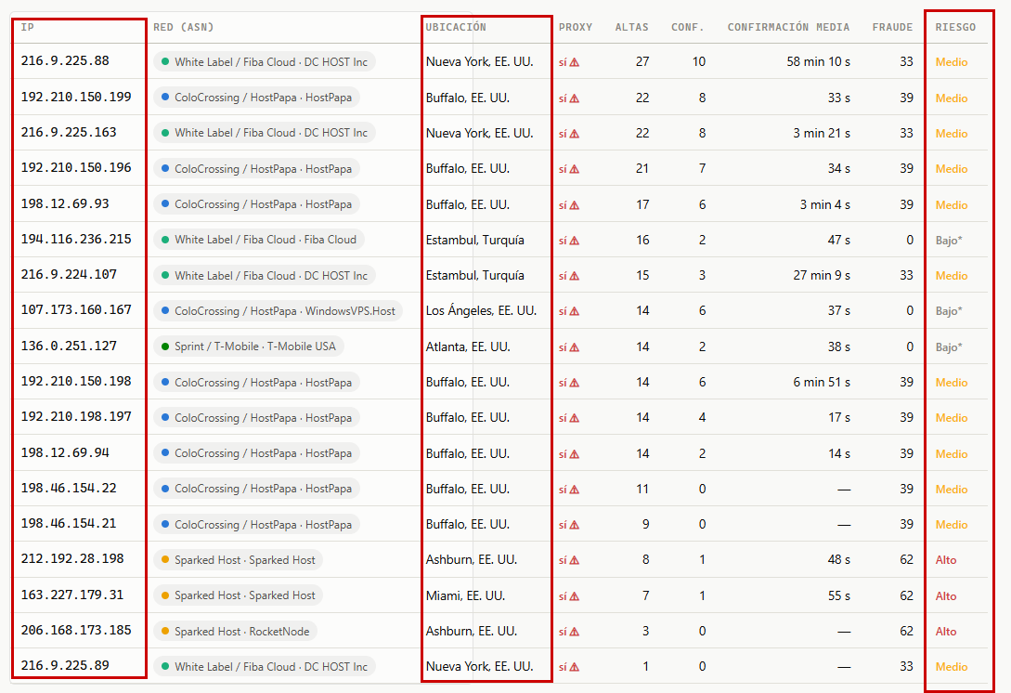Click the UBICACIÓN column header
Screen dimensions: 1011x693
(456, 27)
